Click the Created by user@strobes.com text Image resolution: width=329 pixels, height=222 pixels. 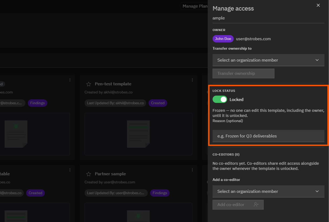(x=110, y=182)
